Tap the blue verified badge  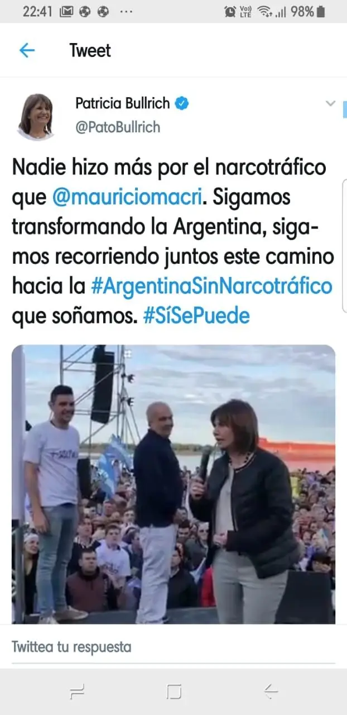[x=182, y=103]
